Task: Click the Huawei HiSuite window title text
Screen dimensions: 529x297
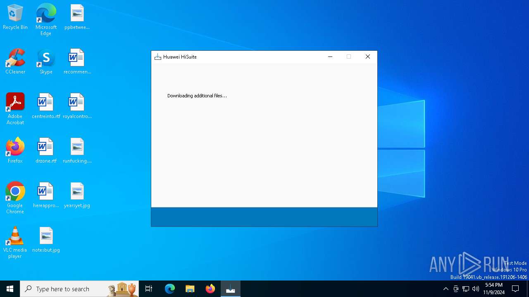Action: (180, 57)
